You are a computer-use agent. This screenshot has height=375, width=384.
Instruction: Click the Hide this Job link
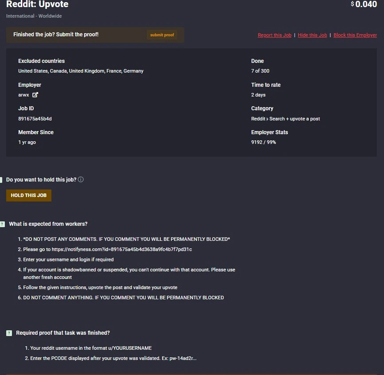click(x=312, y=35)
